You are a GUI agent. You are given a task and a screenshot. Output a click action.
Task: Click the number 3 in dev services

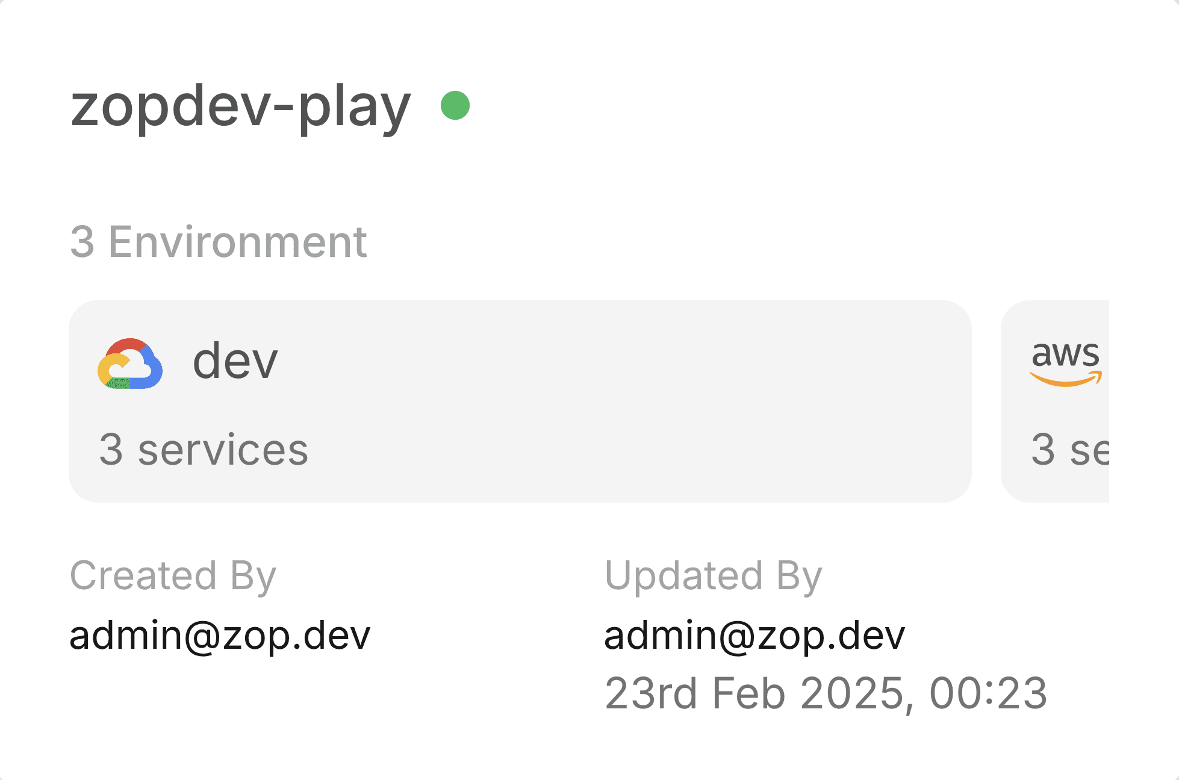coord(111,450)
